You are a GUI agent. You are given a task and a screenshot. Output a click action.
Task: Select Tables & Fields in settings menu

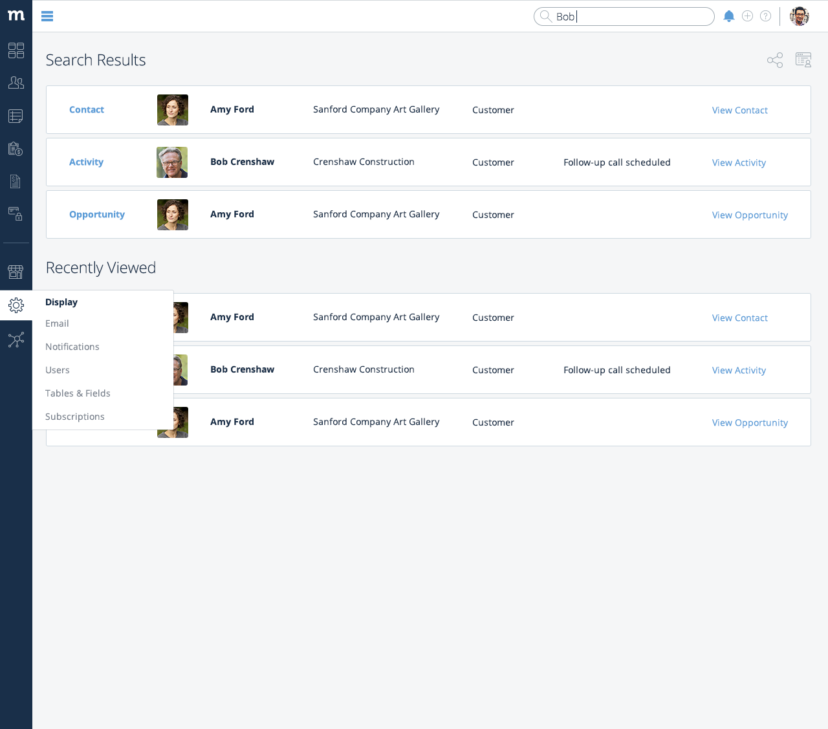(x=78, y=393)
